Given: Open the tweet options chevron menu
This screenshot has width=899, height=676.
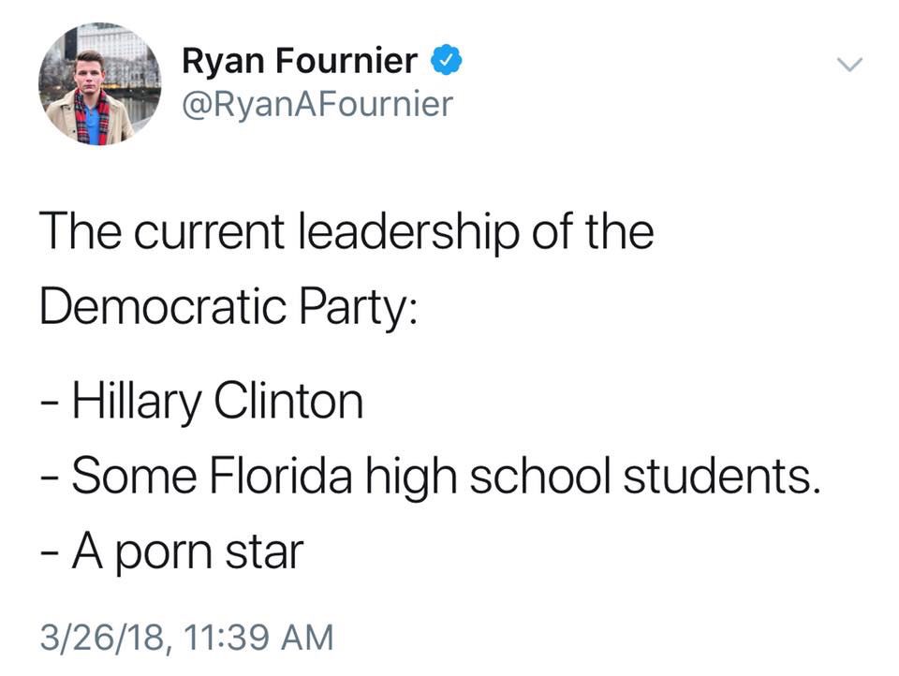Looking at the screenshot, I should 847,66.
